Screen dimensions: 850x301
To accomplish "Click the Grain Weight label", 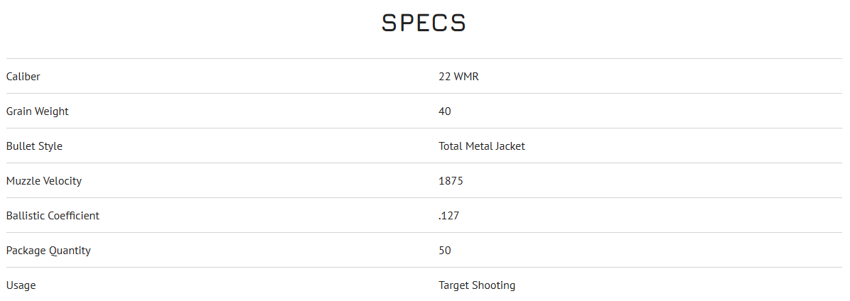I will point(38,111).
